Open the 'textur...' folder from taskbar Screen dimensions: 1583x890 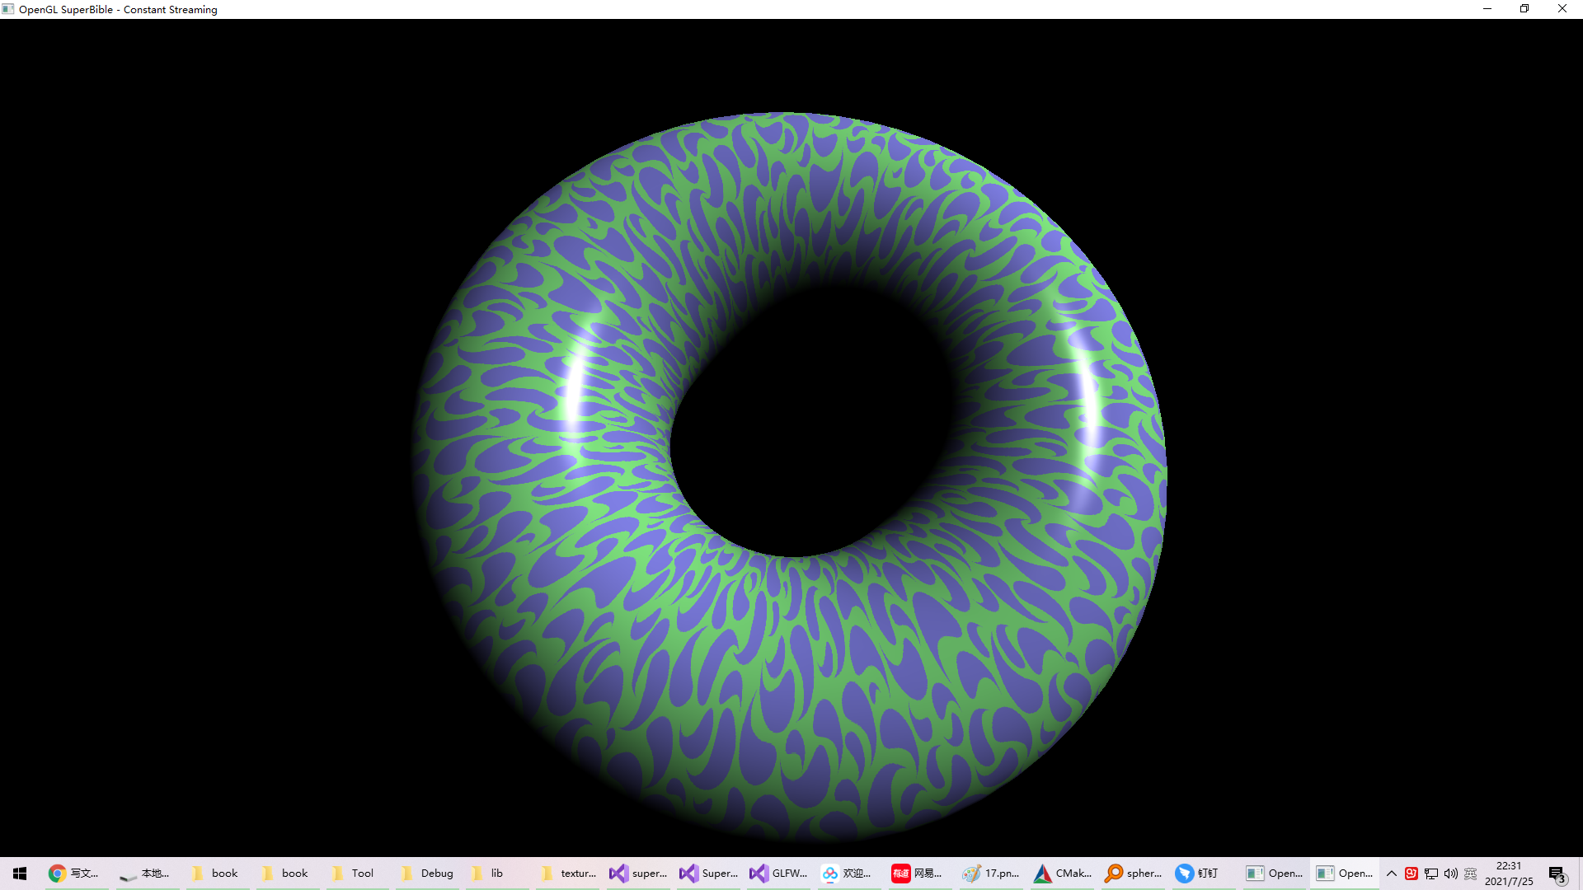click(567, 873)
